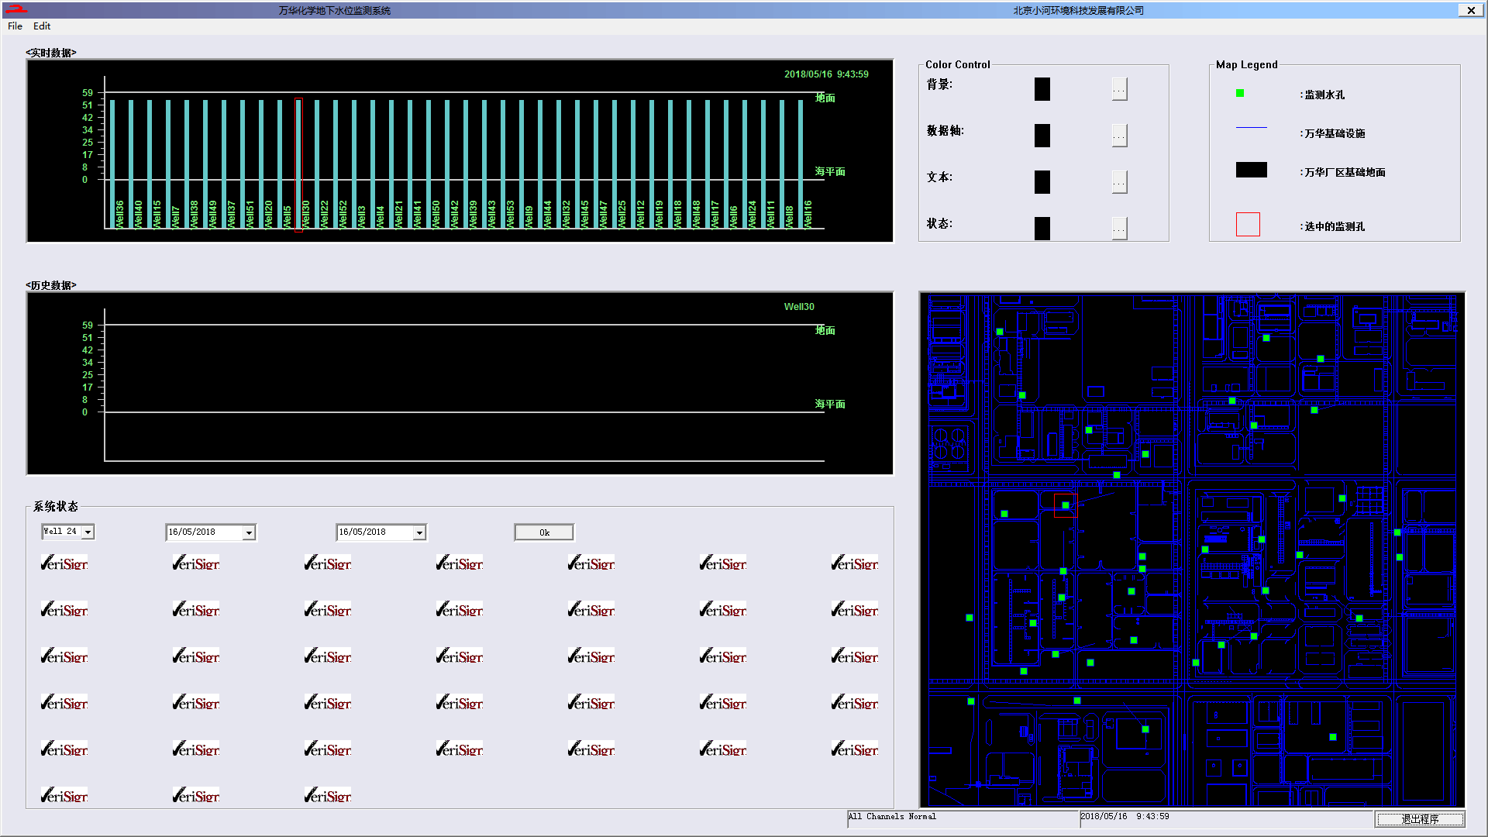
Task: Open color picker button for 文本
Action: point(1119,182)
